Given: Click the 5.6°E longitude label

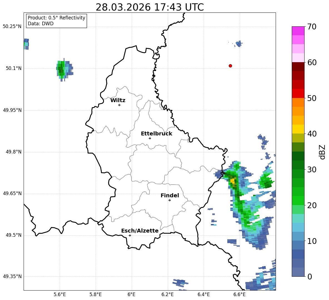Looking at the screenshot, I should click(x=60, y=294).
